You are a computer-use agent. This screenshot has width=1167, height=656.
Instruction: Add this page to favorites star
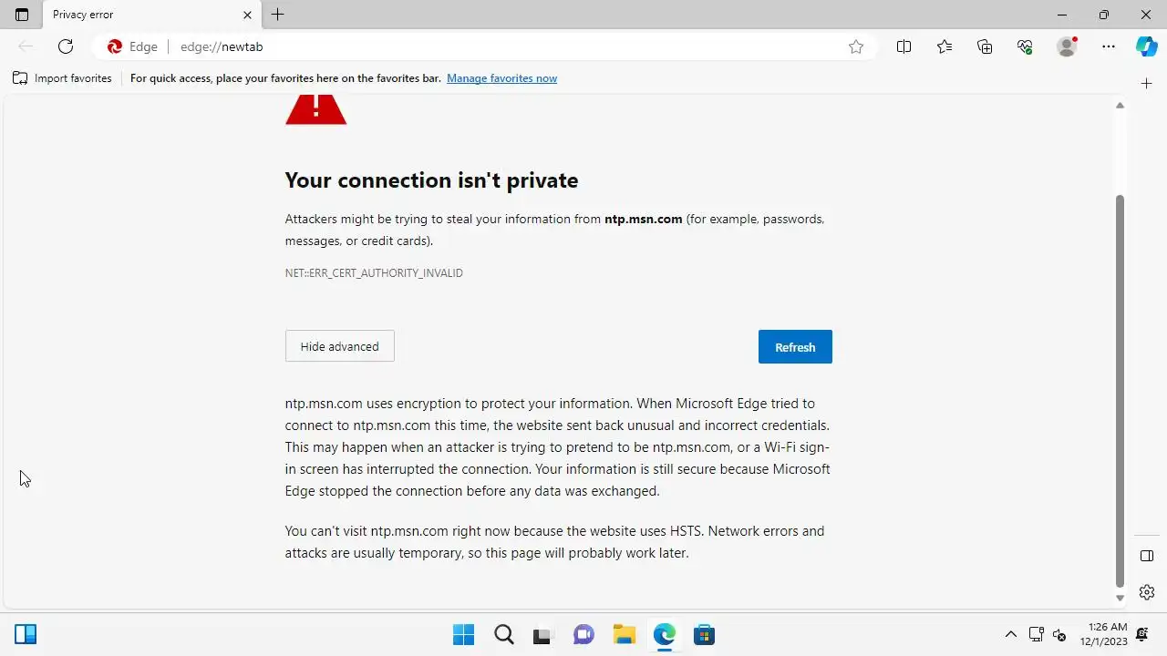click(x=856, y=46)
